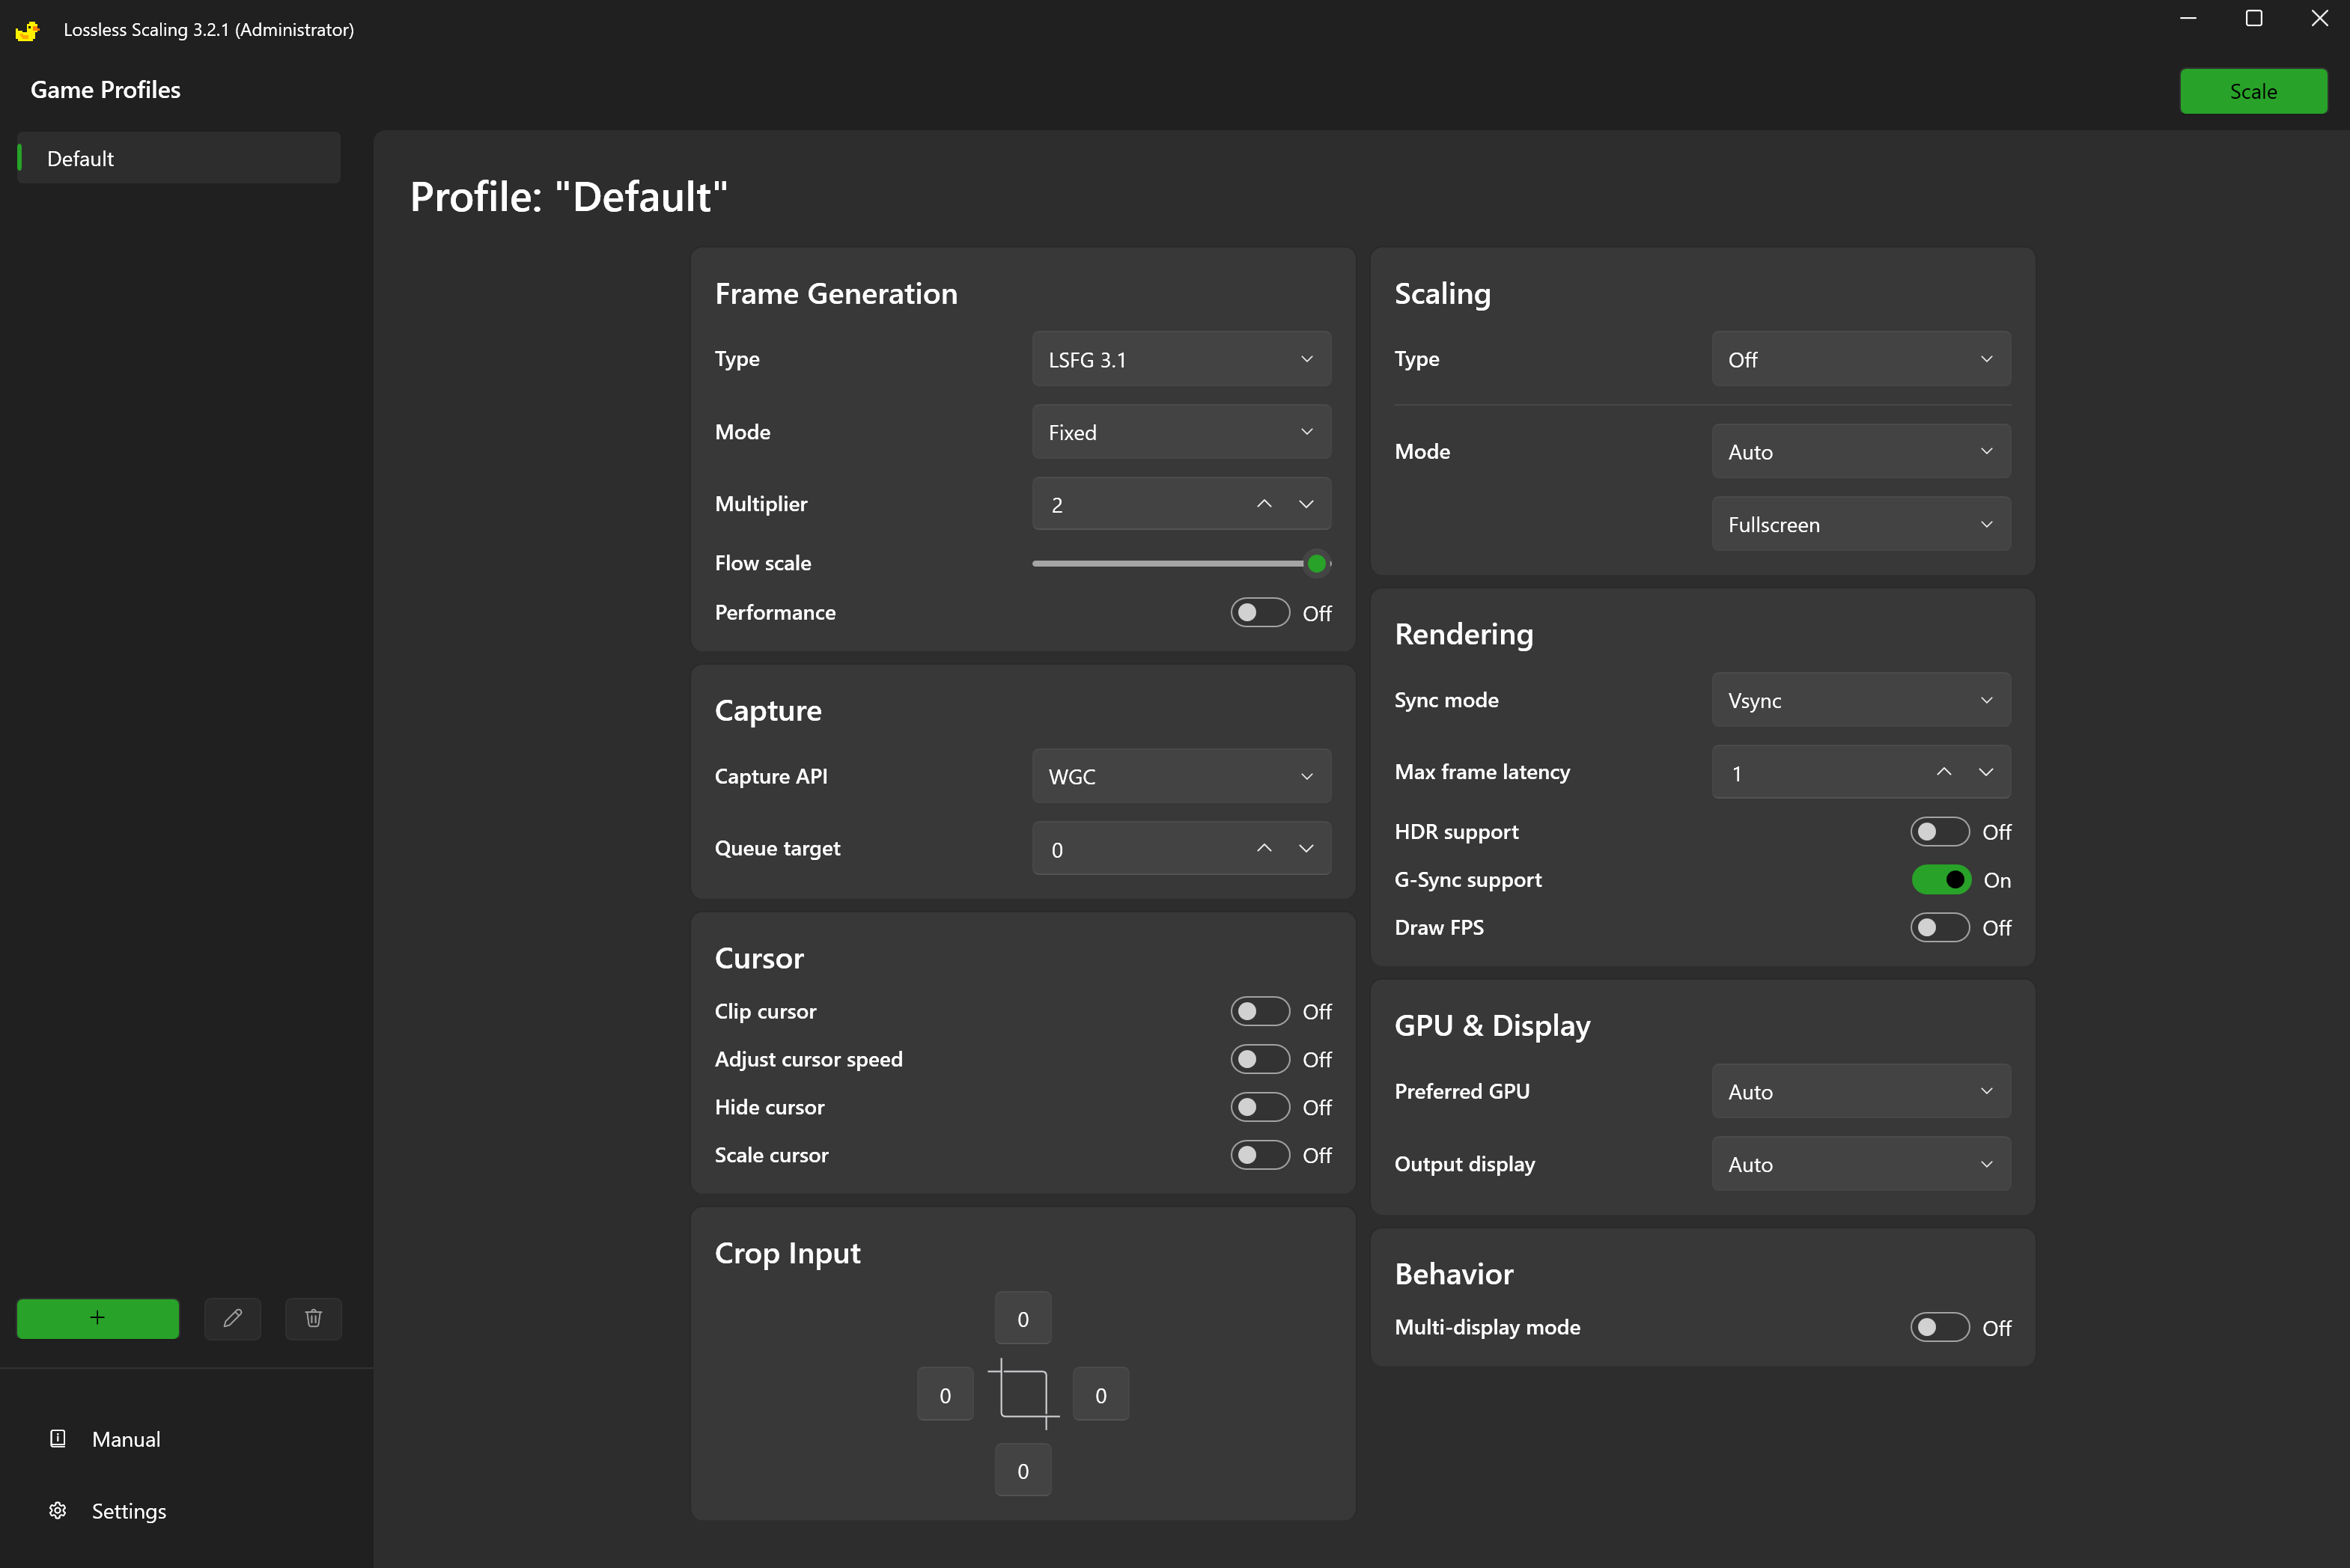Add a new game profile
2350x1568 pixels.
pyautogui.click(x=98, y=1318)
